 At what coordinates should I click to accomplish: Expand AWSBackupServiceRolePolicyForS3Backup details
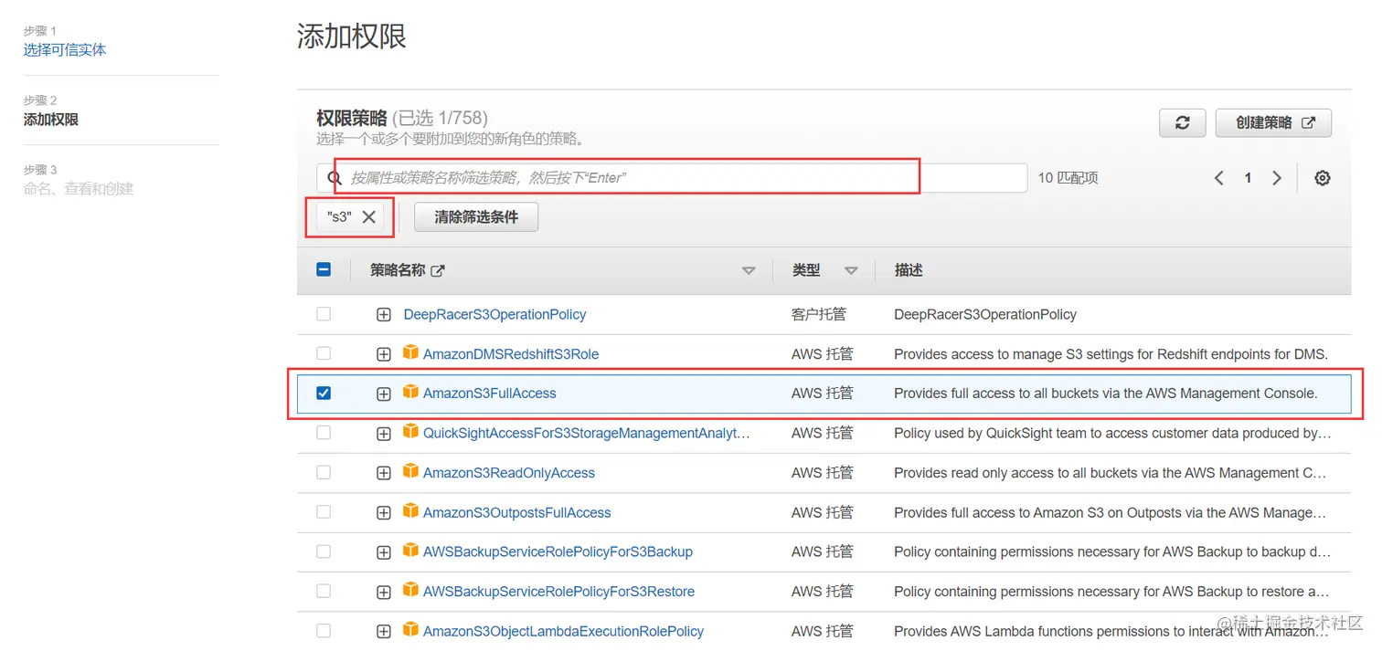pos(384,552)
